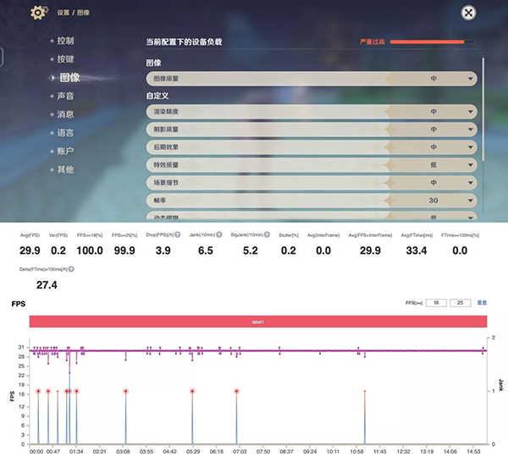Click the red label1 bar
The image size is (508, 457).
[x=257, y=322]
